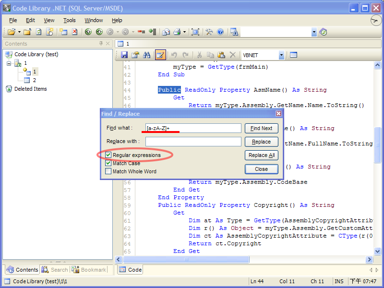Click the delete item red X icon
Screen dimensions: 384x288
pyautogui.click(x=75, y=32)
